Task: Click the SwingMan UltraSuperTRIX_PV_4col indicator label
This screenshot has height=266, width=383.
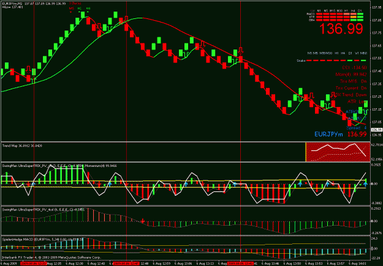Action: tap(44, 209)
